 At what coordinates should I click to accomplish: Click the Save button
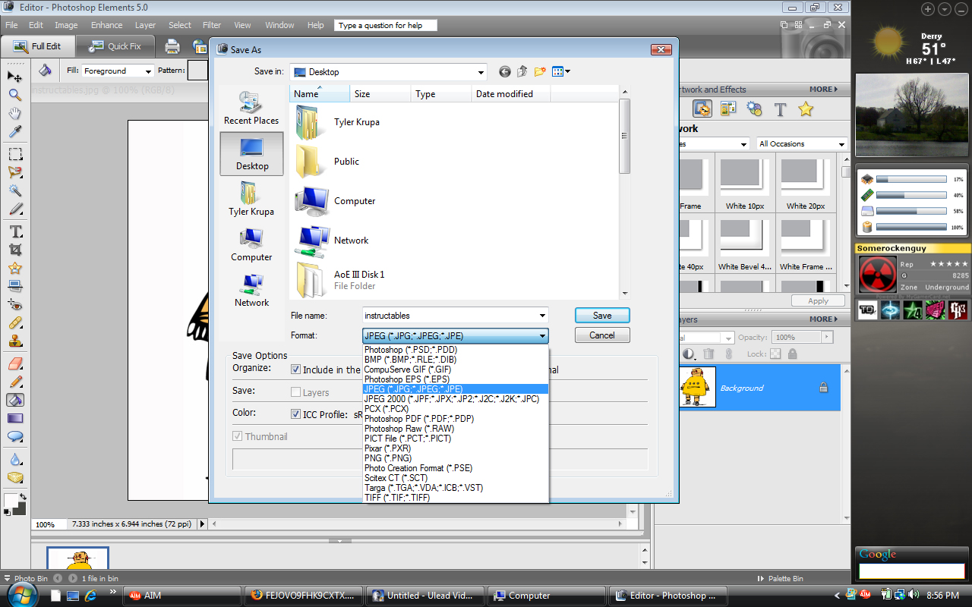[602, 316]
